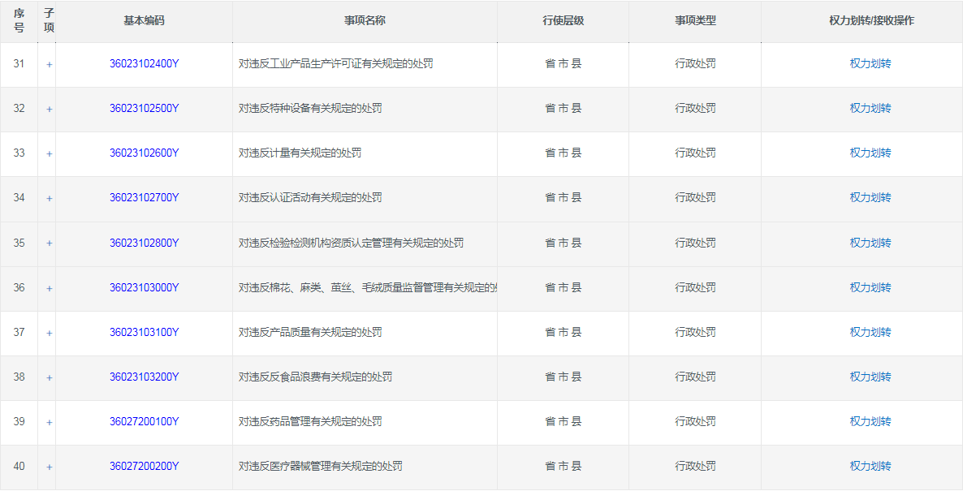Open code link 36023102500Y
963x491 pixels.
(144, 108)
